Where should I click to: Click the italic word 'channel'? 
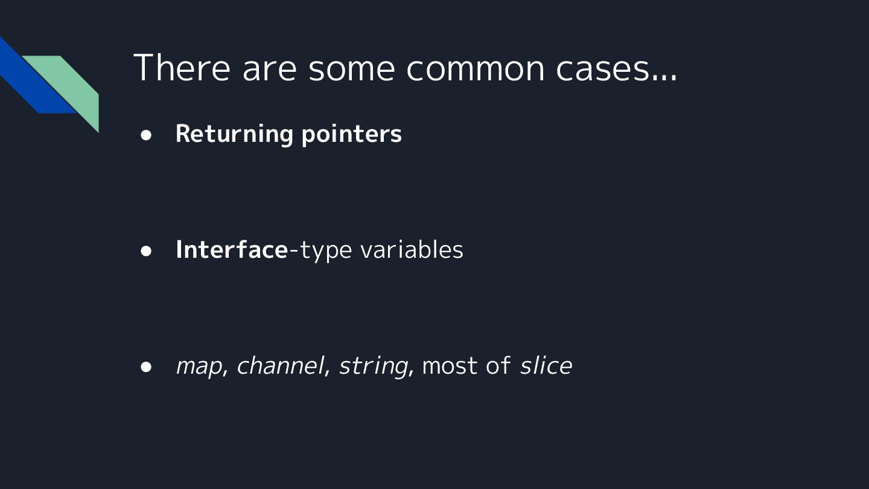pyautogui.click(x=280, y=366)
